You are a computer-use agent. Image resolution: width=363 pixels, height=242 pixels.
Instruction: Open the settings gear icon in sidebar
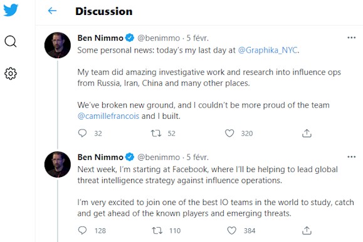11,74
